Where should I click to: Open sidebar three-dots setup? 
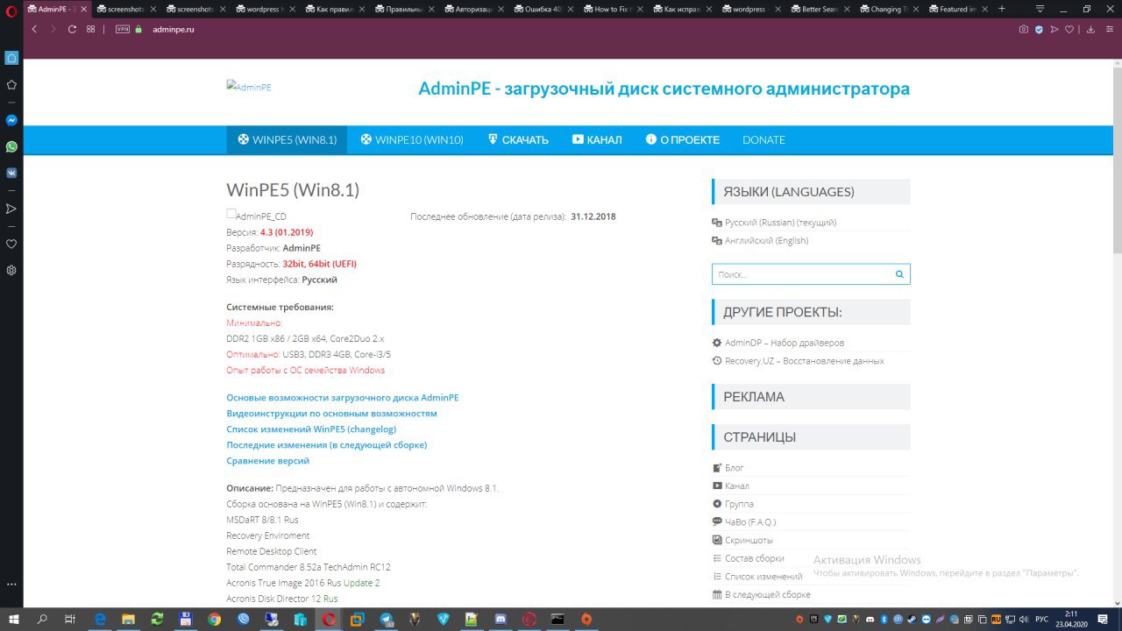click(11, 584)
